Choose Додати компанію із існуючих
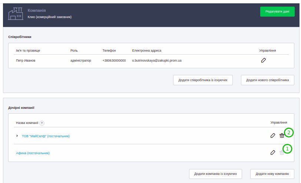 pyautogui.click(x=215, y=174)
